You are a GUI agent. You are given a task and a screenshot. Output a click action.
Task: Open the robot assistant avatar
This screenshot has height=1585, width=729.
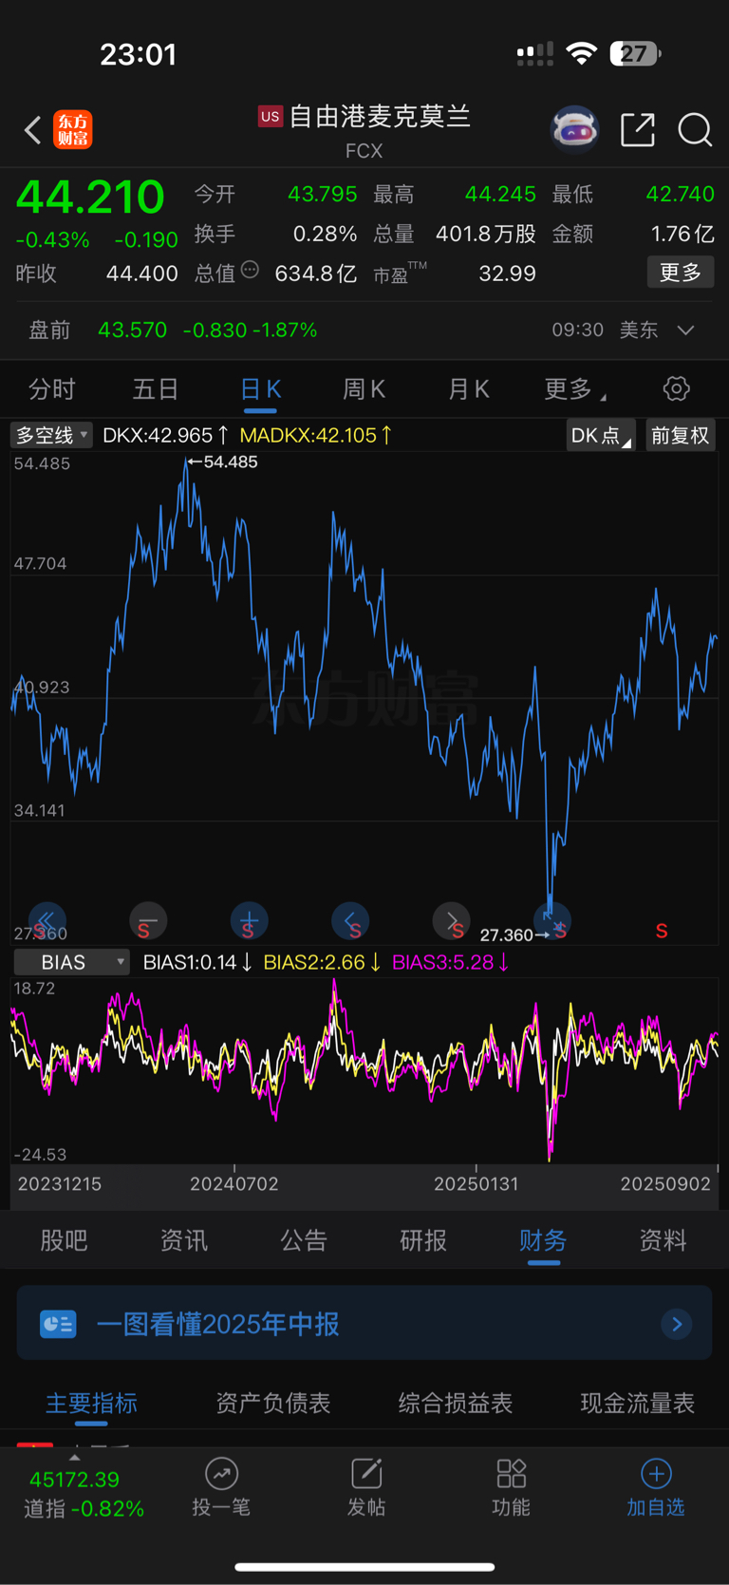(x=575, y=129)
